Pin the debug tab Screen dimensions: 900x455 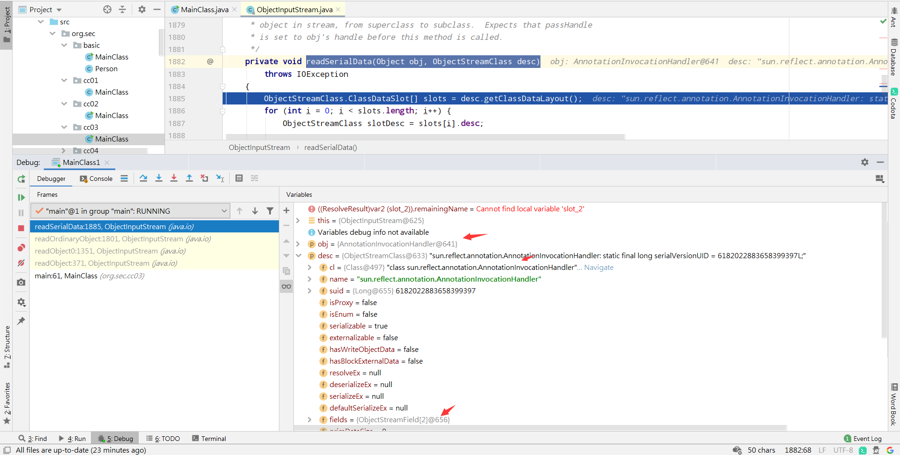[x=21, y=321]
